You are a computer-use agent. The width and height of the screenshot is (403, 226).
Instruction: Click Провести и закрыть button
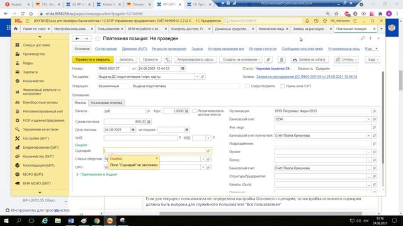93,60
